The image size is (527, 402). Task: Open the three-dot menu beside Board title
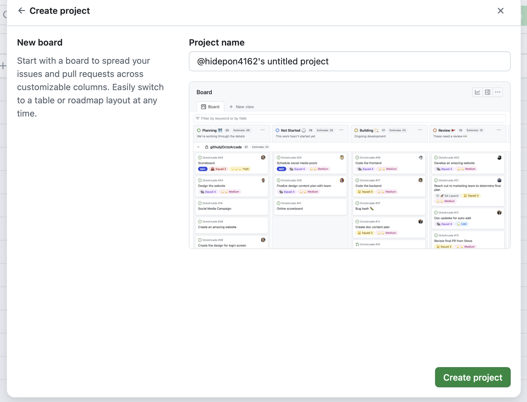point(498,92)
